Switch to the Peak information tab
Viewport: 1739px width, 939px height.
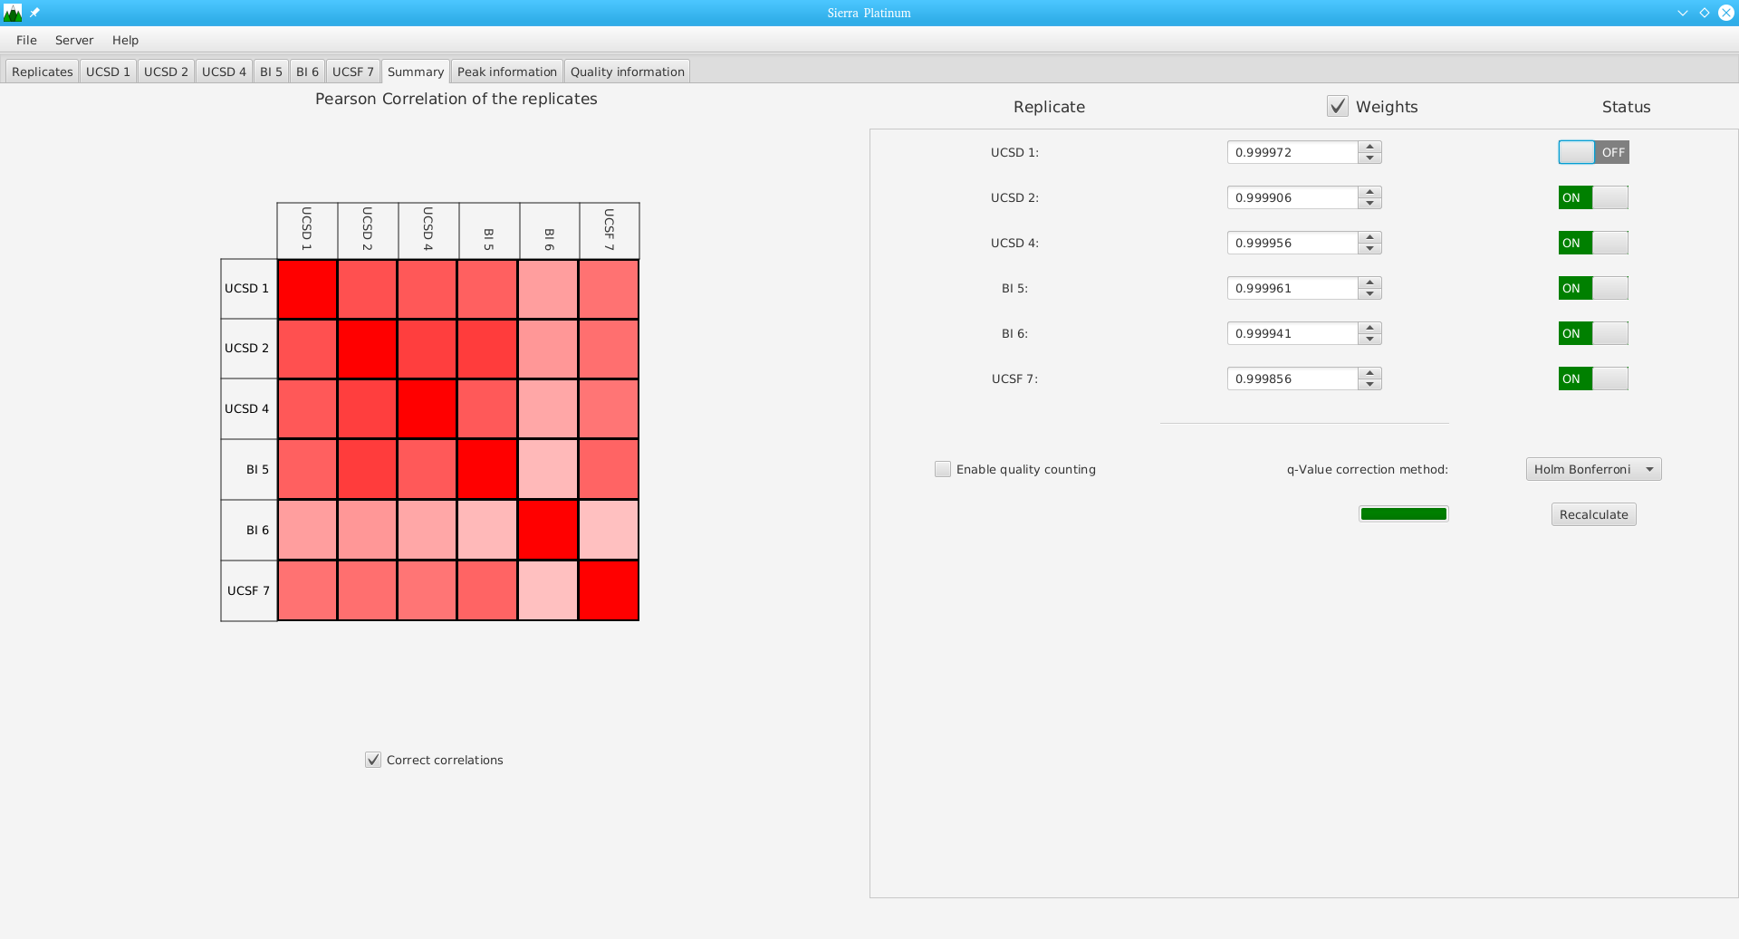tap(506, 72)
